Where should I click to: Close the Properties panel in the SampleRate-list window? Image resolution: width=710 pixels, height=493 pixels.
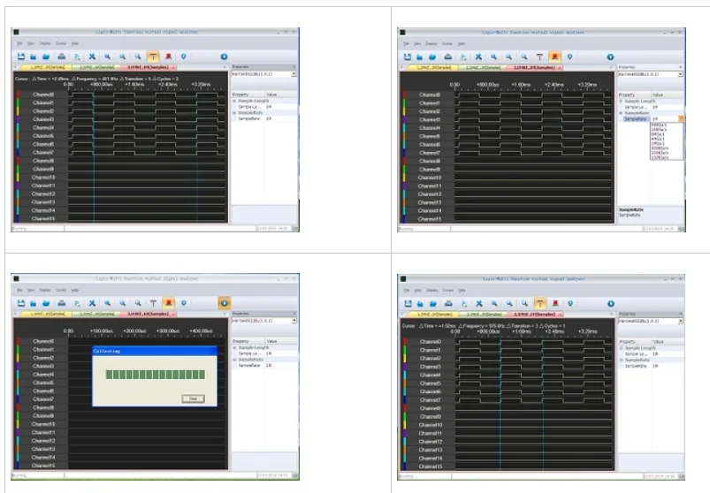click(x=681, y=67)
